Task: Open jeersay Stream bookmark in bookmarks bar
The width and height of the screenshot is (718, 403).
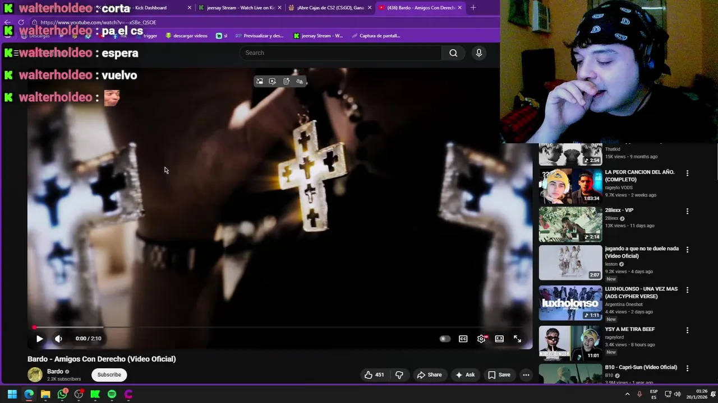Action: point(318,36)
